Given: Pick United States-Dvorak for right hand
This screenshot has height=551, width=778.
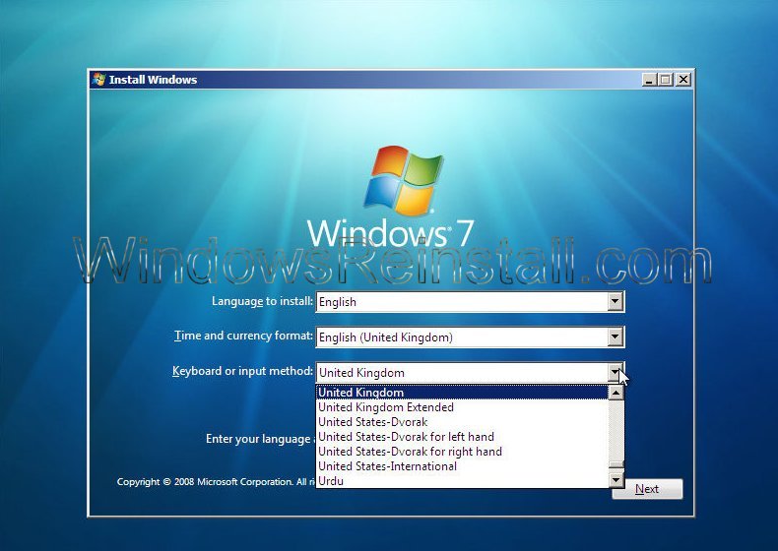Looking at the screenshot, I should 410,452.
